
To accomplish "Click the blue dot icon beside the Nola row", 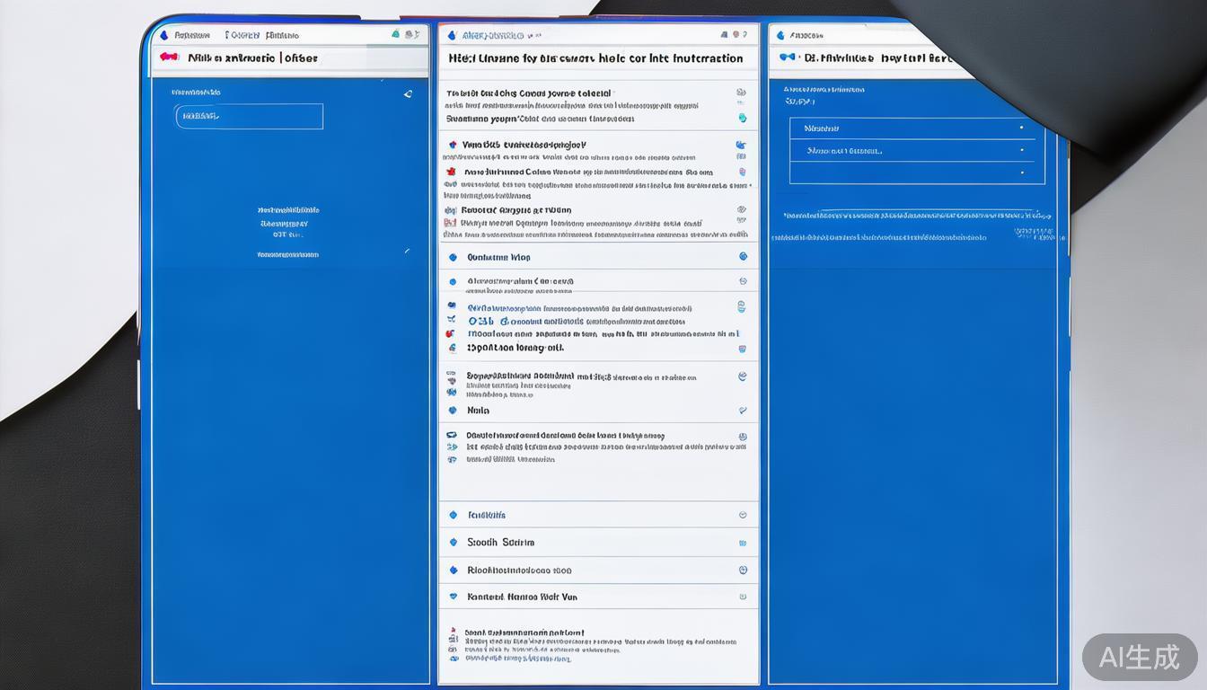I will pyautogui.click(x=453, y=411).
